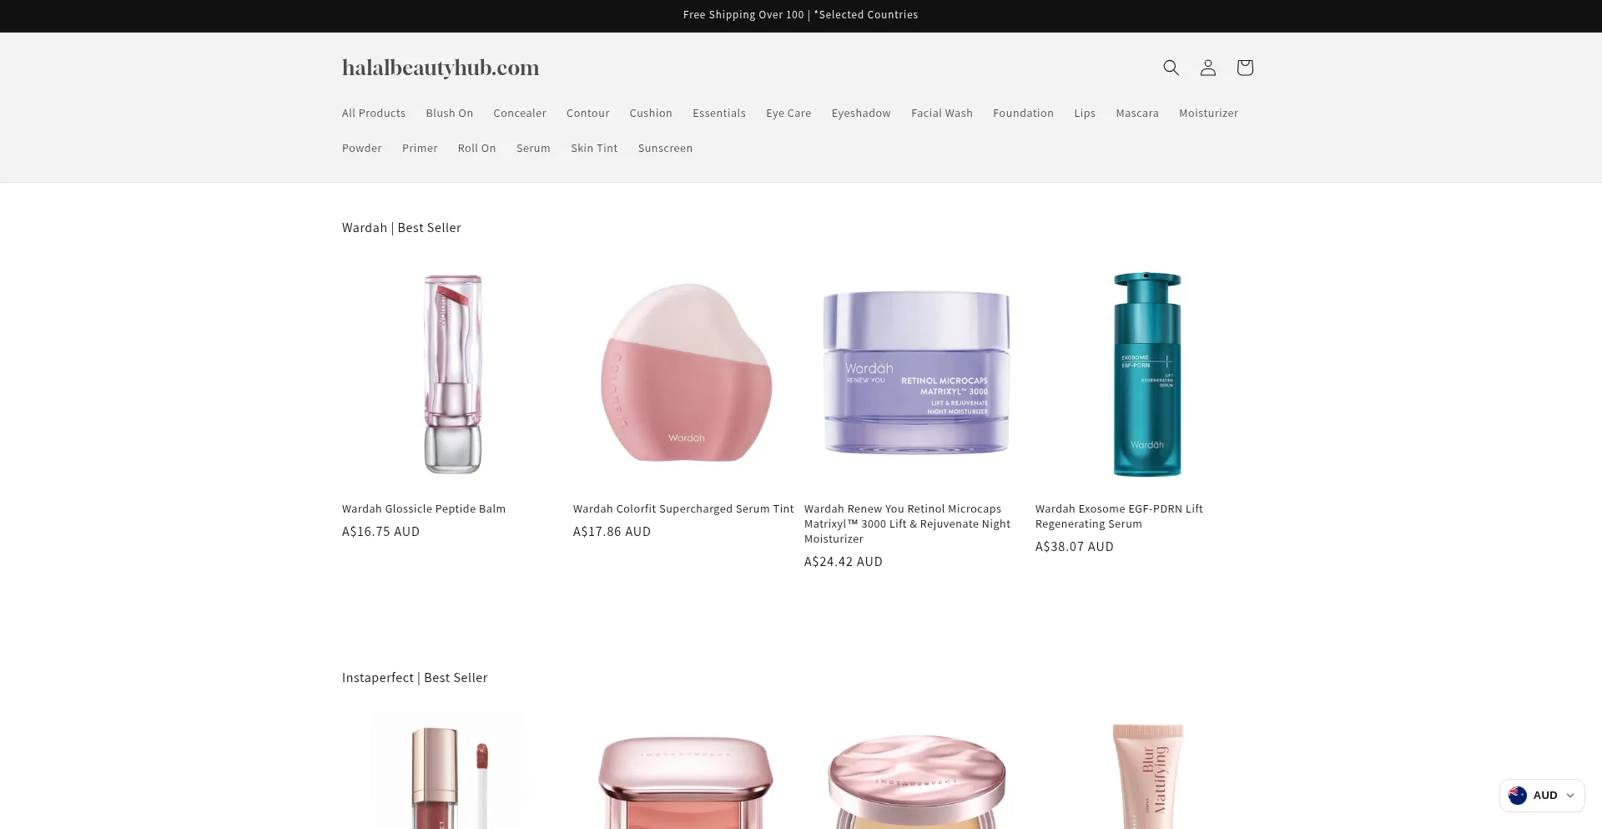This screenshot has width=1602, height=829.
Task: Open Skin Tint category
Action: pos(594,149)
